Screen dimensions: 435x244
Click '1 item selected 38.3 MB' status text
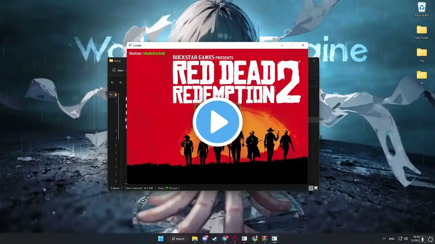pyautogui.click(x=138, y=188)
